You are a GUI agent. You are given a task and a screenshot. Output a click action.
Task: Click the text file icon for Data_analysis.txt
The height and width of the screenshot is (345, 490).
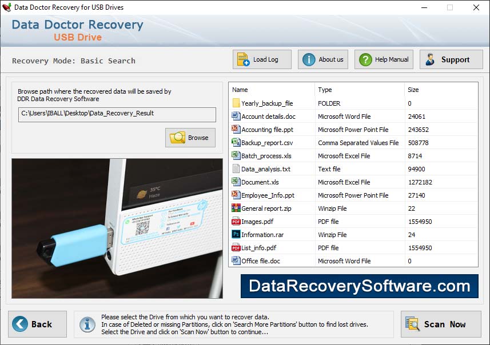[x=236, y=169]
